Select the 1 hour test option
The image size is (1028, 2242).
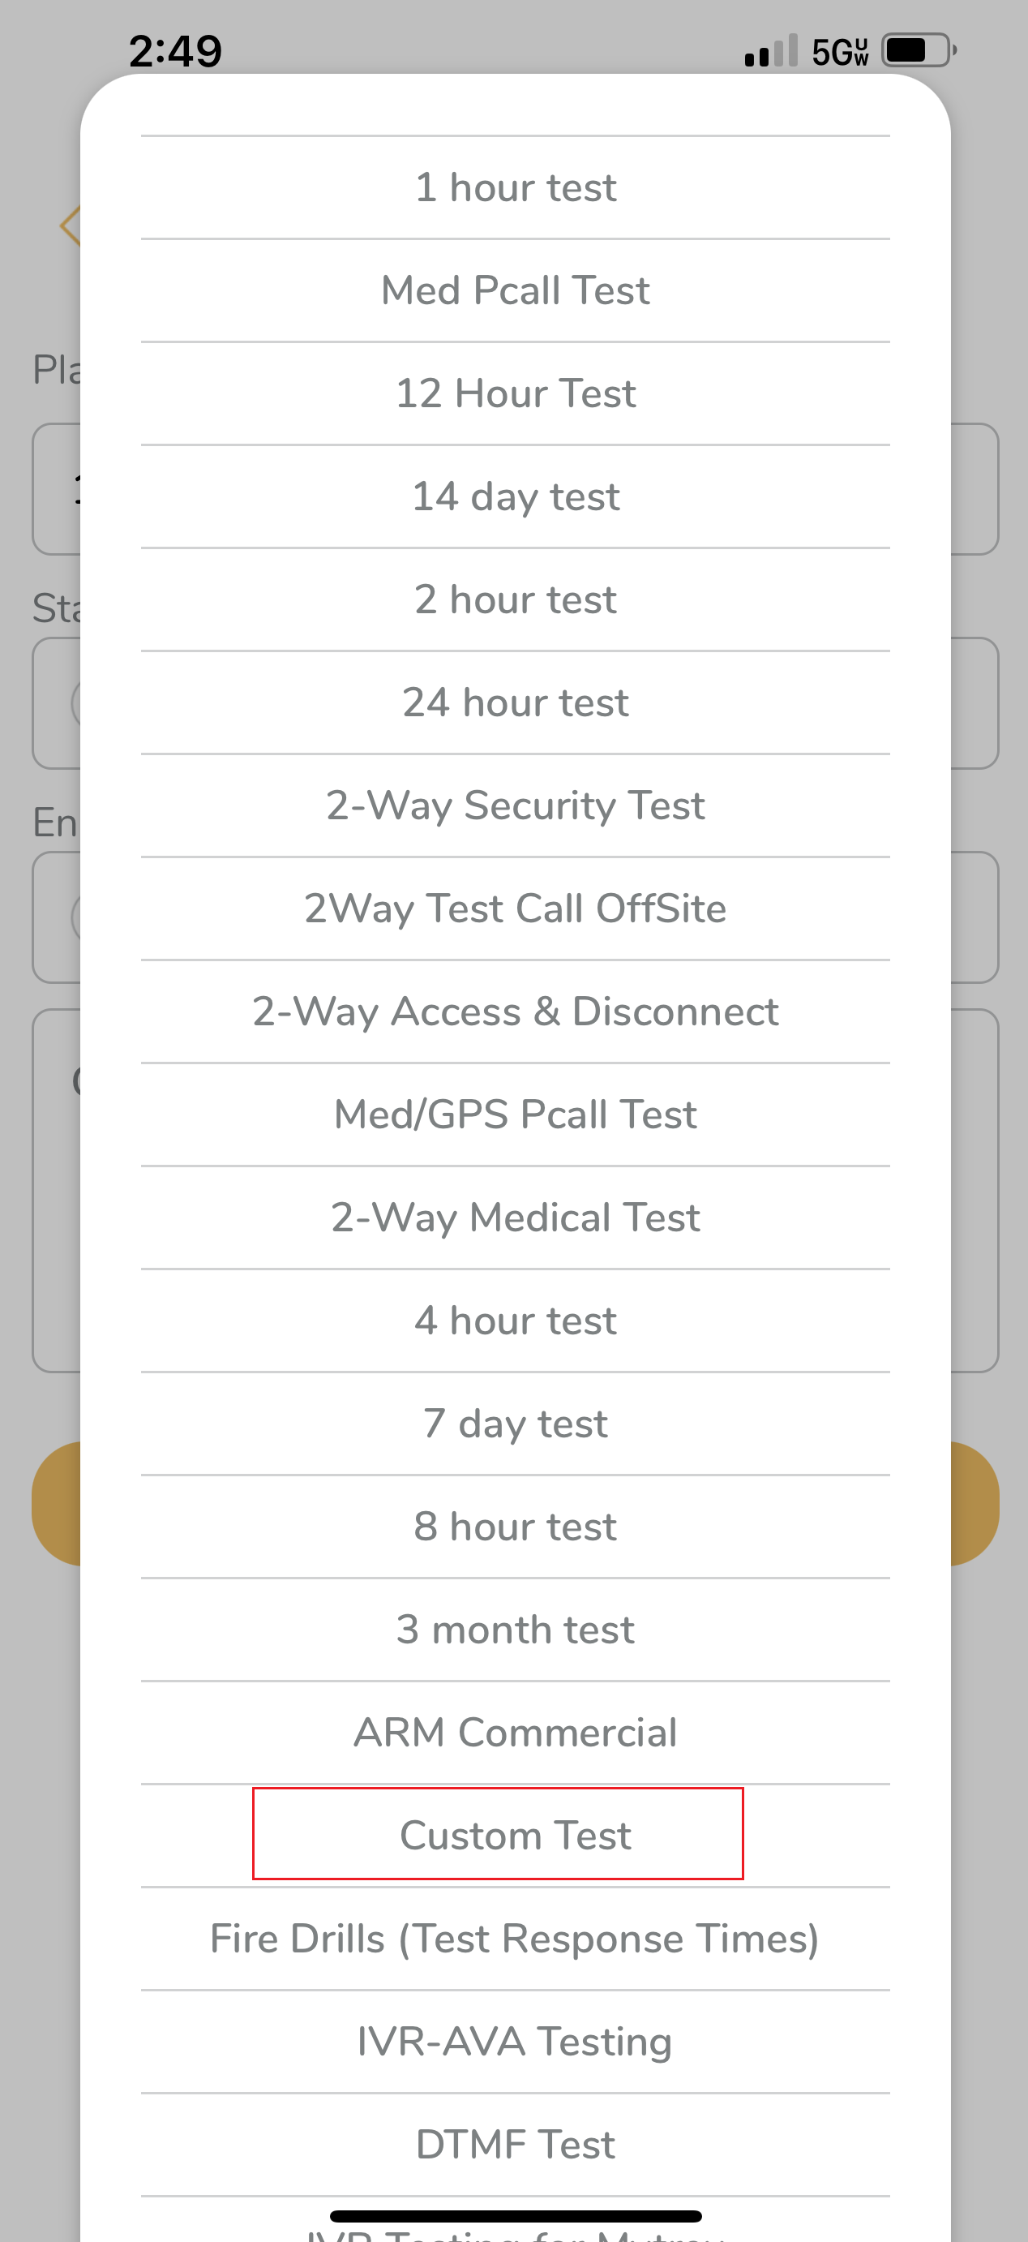pos(515,188)
